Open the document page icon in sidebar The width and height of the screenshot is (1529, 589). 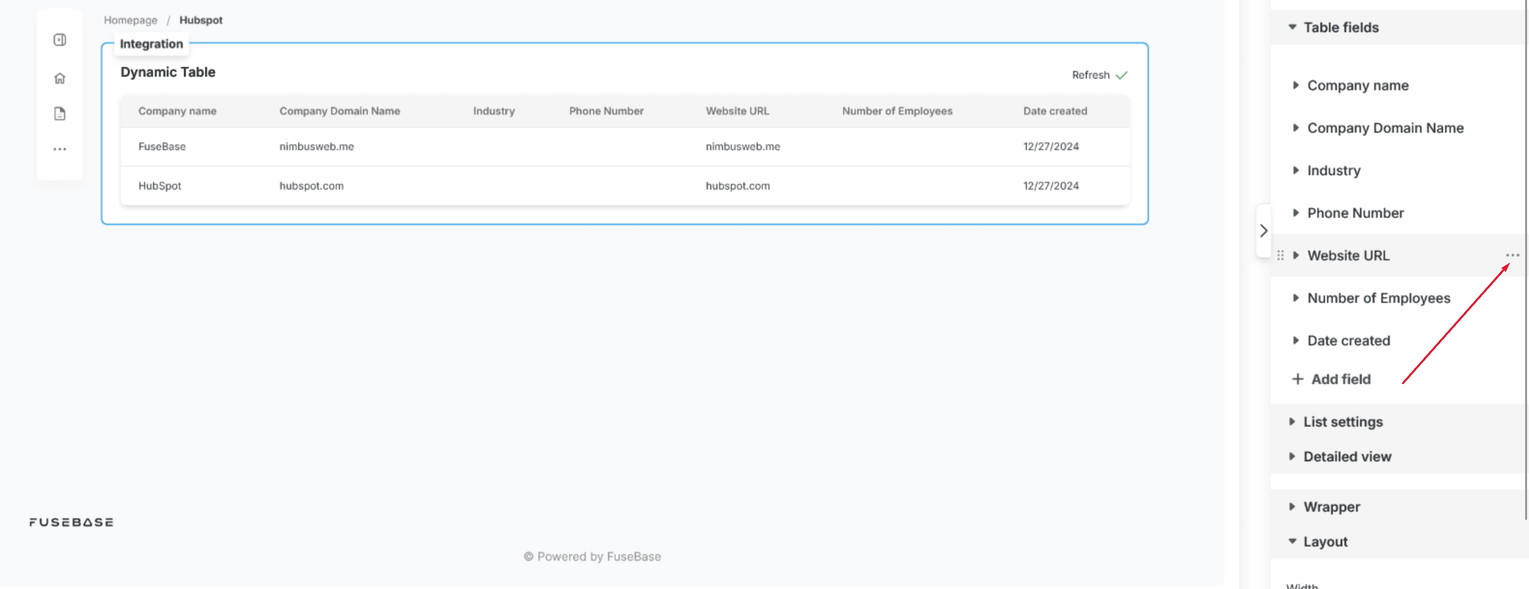pos(60,114)
